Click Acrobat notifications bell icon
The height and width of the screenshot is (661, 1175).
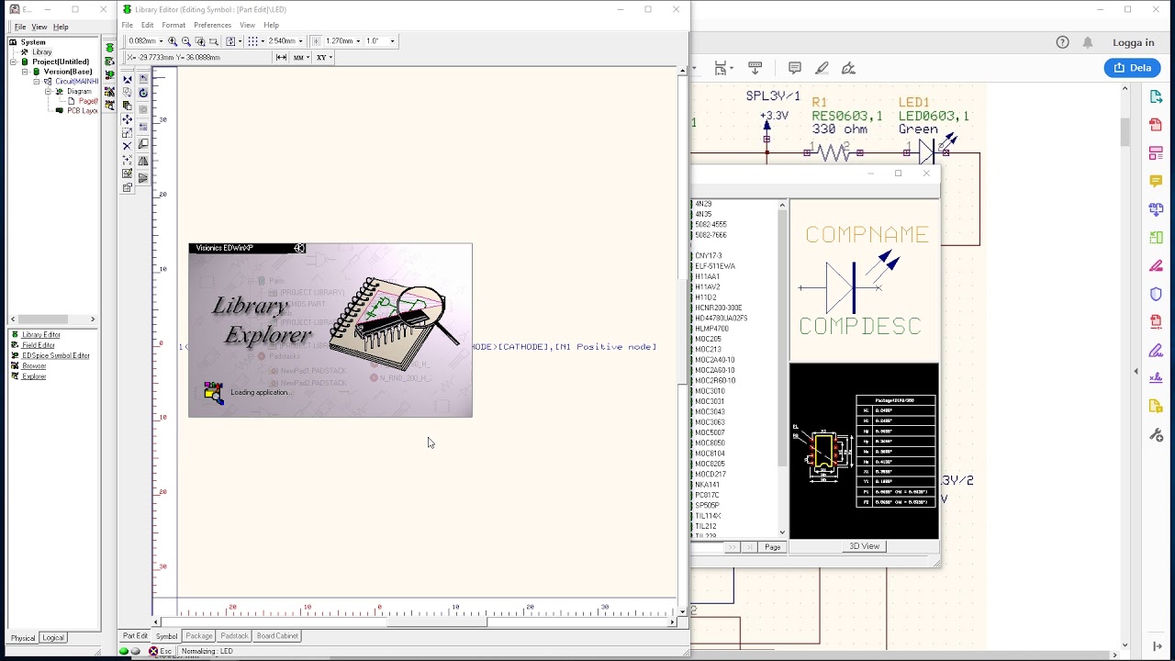pos(1088,42)
